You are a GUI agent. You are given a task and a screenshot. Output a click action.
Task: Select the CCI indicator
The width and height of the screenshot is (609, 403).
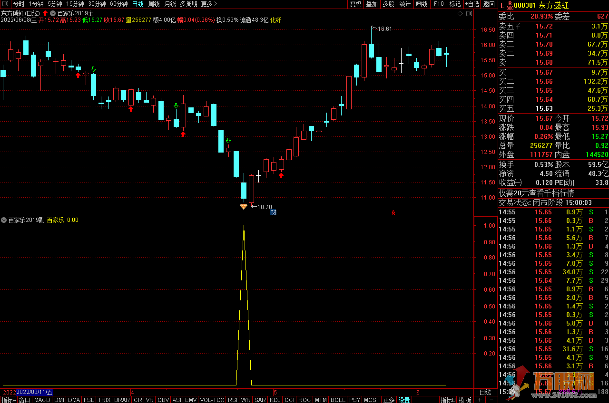point(289,400)
